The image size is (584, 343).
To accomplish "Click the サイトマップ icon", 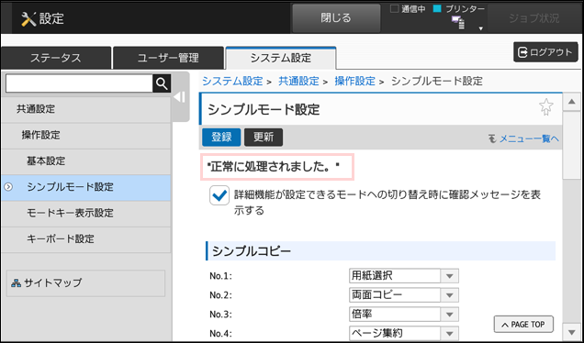I will (x=16, y=283).
